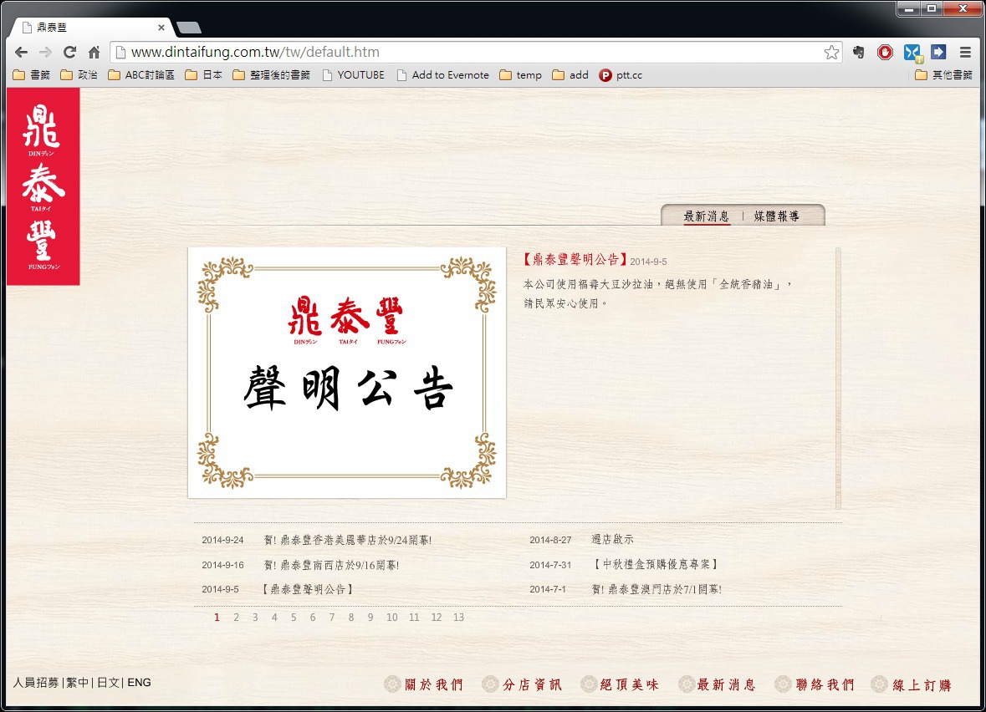Bookmark this page with the star icon

click(x=831, y=52)
